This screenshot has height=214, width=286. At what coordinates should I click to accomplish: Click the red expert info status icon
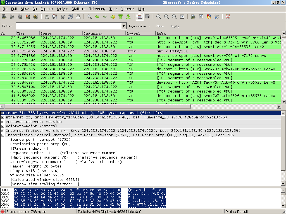[x=3, y=212]
